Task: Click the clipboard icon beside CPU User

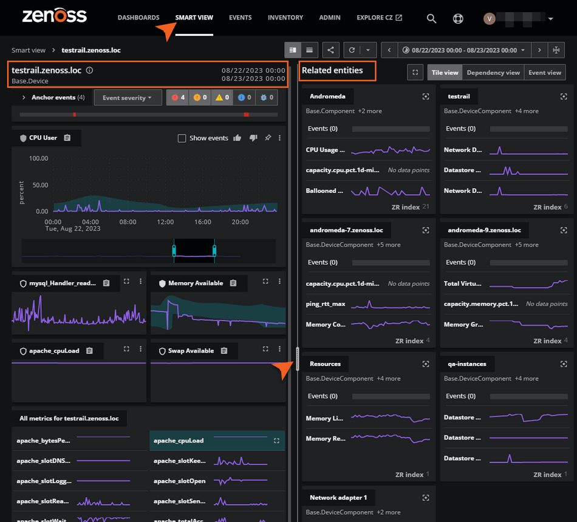Action: (x=67, y=138)
